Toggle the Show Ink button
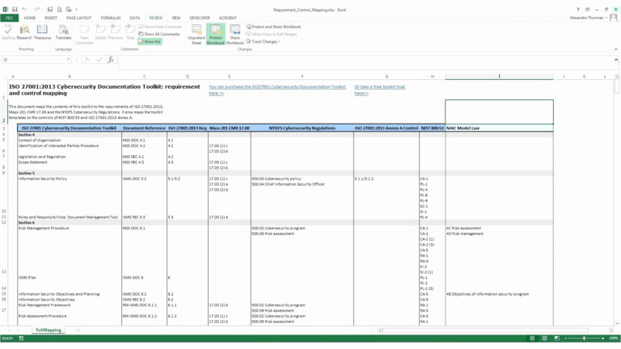 [x=150, y=41]
